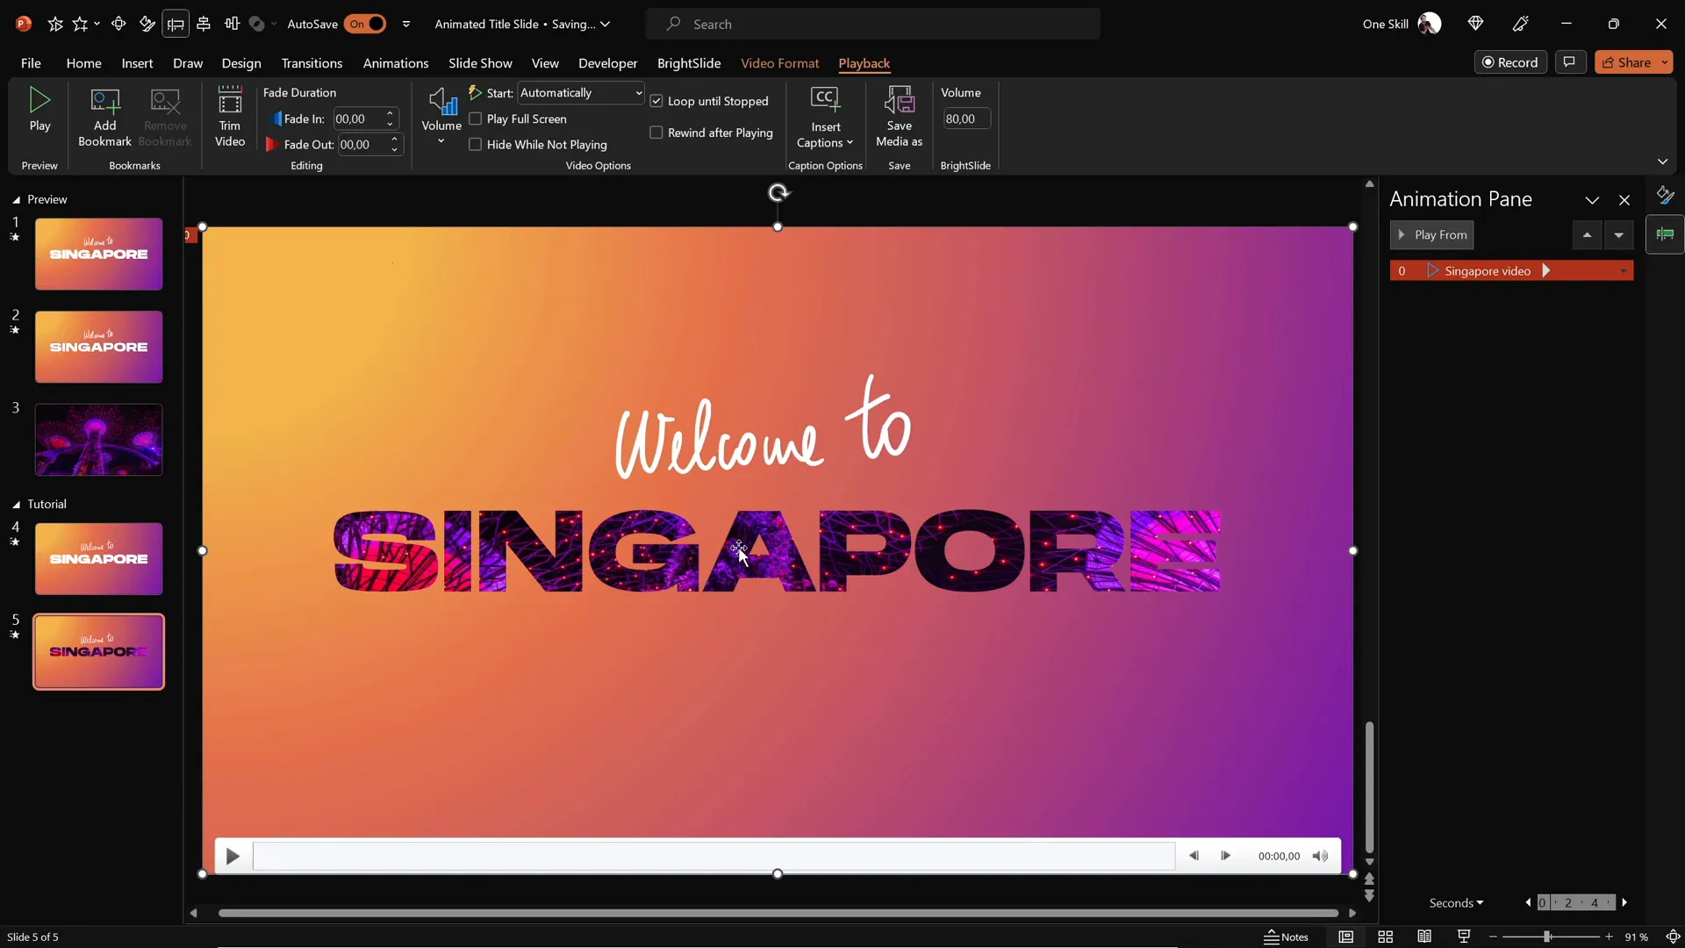The image size is (1685, 948).
Task: Click the Add Bookmark tool
Action: coord(104,118)
